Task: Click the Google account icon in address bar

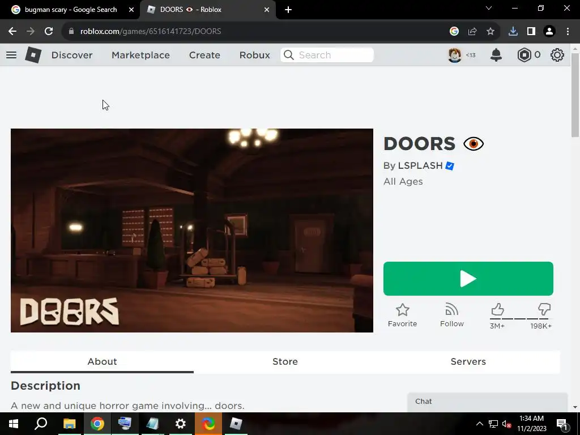Action: coord(454,32)
